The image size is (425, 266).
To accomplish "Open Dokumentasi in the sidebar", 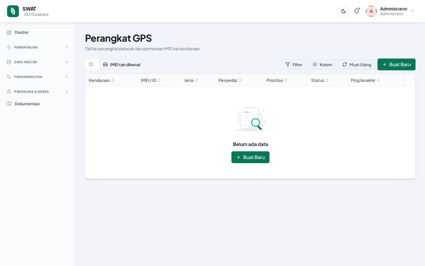I will (37, 104).
